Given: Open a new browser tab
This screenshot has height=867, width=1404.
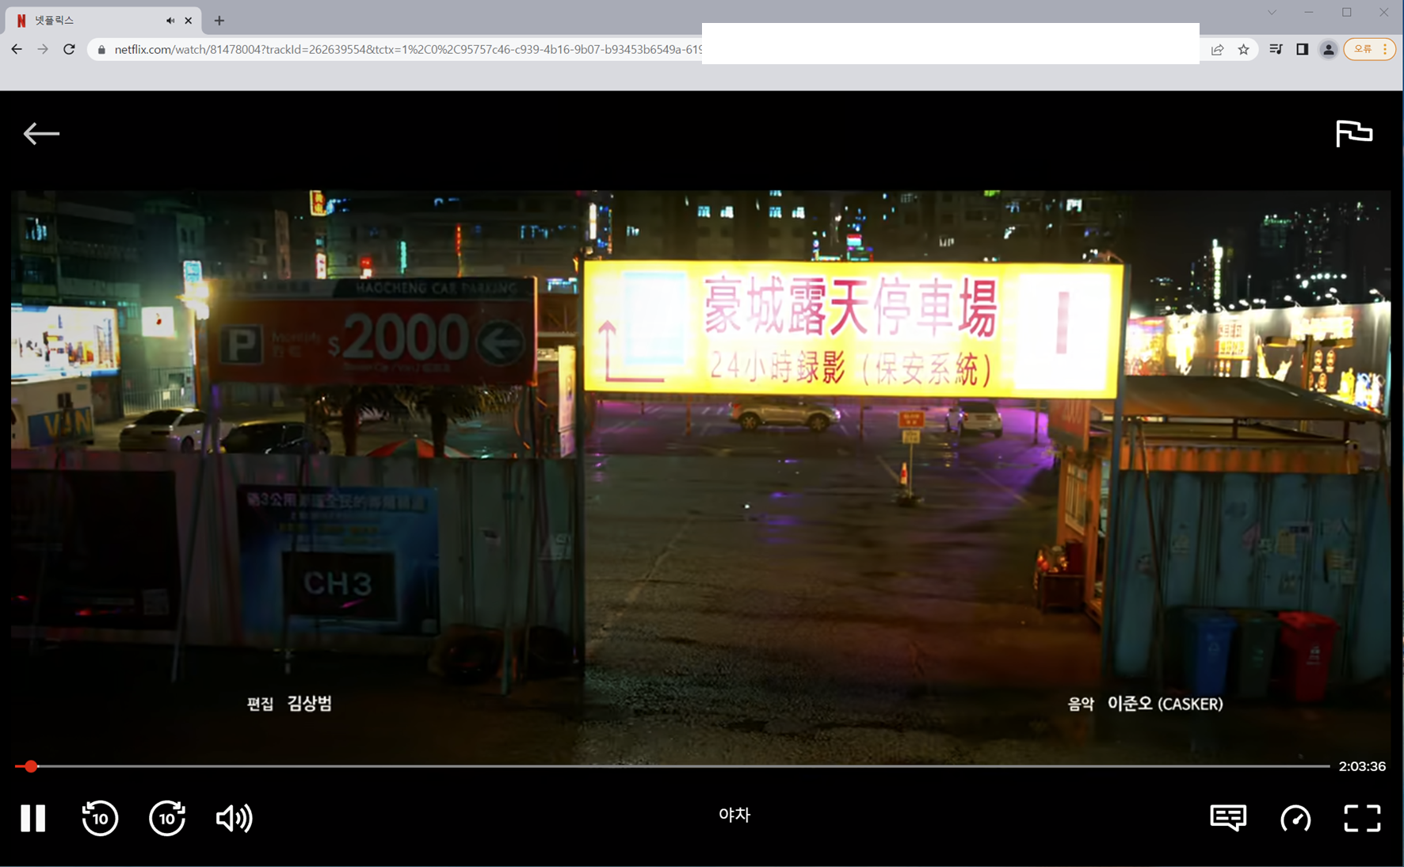Looking at the screenshot, I should pos(219,21).
